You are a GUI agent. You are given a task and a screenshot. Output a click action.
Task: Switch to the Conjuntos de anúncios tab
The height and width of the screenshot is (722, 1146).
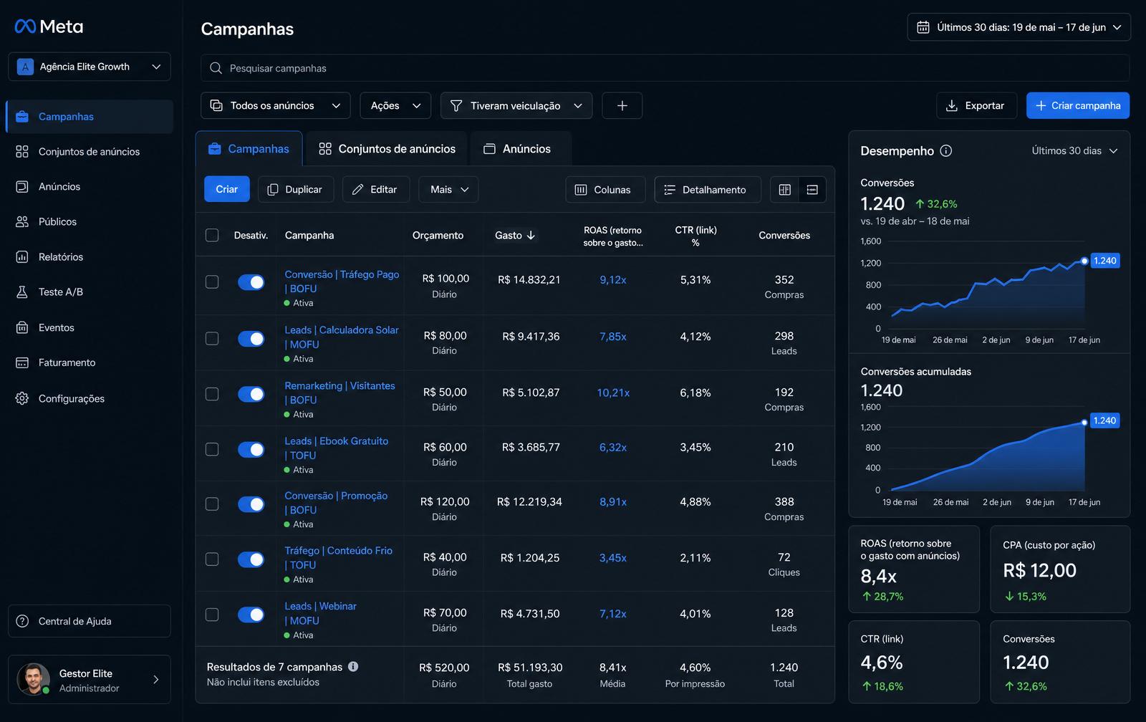387,149
